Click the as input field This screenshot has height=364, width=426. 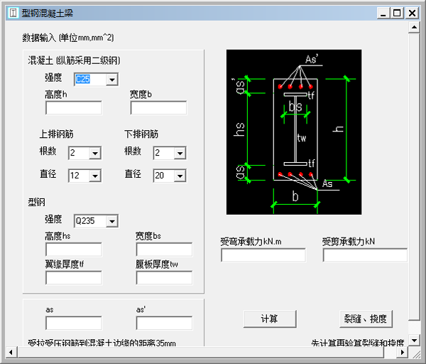point(74,323)
